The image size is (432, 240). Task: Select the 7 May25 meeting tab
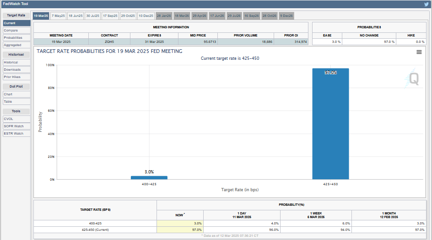click(58, 16)
